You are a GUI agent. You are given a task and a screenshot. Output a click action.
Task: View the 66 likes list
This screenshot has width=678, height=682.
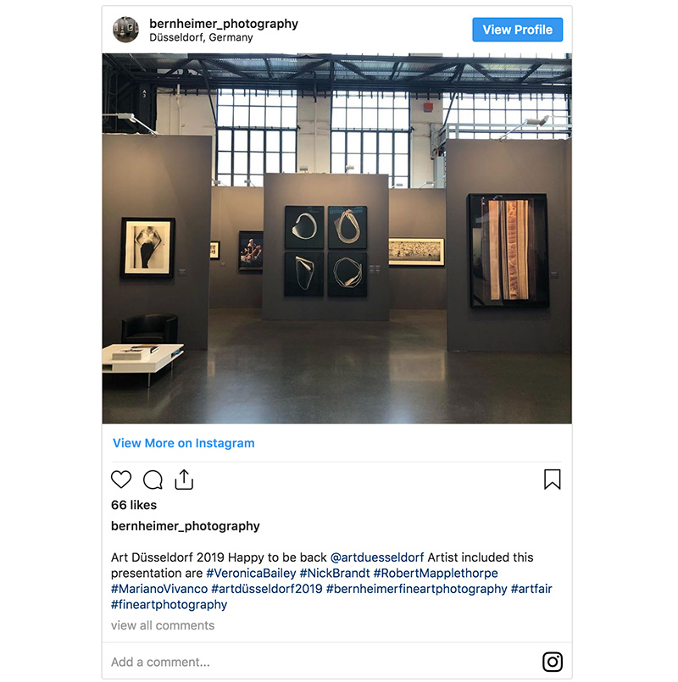[x=134, y=505]
